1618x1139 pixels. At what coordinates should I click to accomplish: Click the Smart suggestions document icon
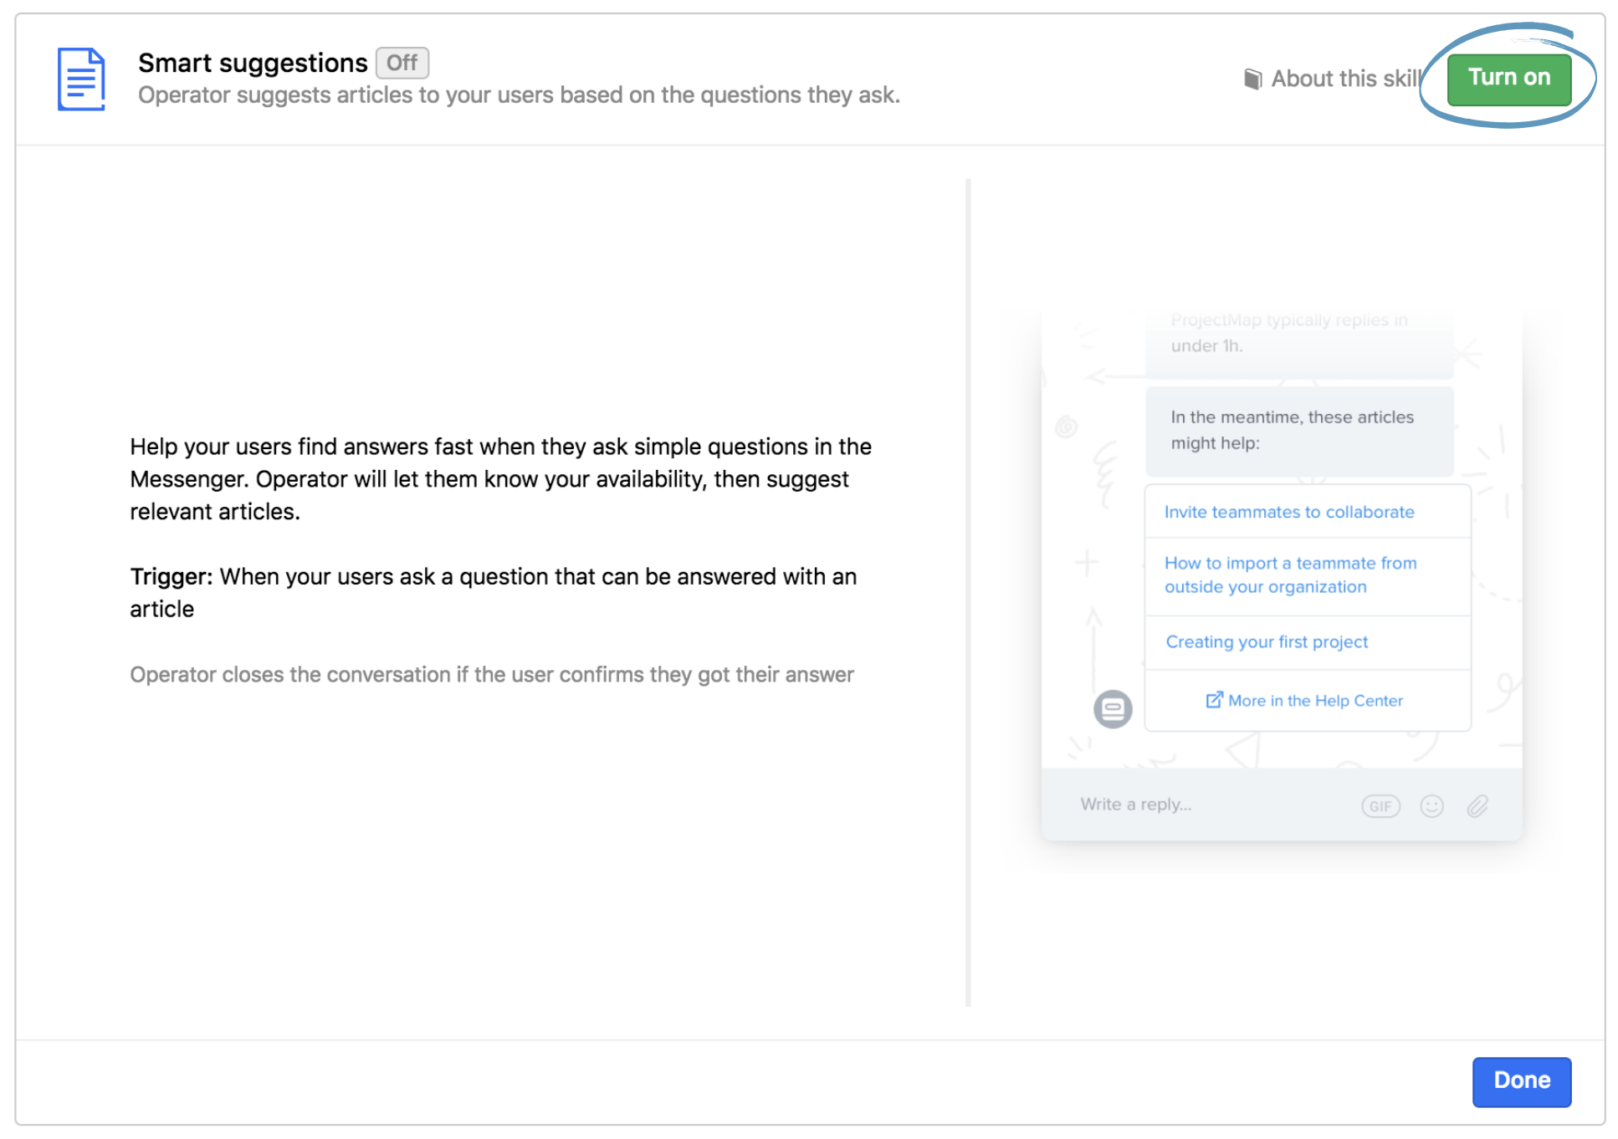81,78
